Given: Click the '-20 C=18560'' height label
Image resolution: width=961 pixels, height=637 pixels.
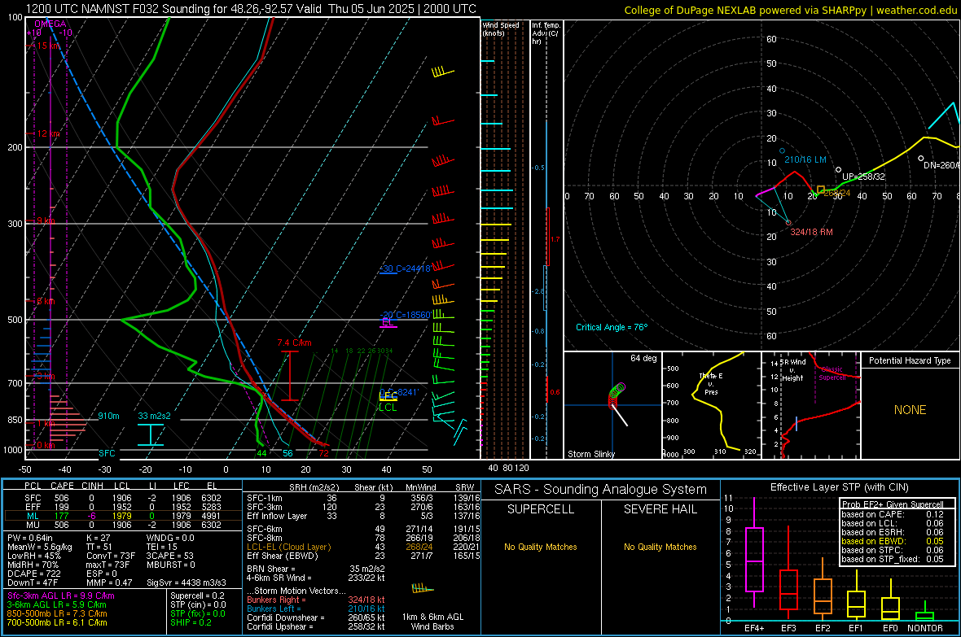Looking at the screenshot, I should pos(406,315).
